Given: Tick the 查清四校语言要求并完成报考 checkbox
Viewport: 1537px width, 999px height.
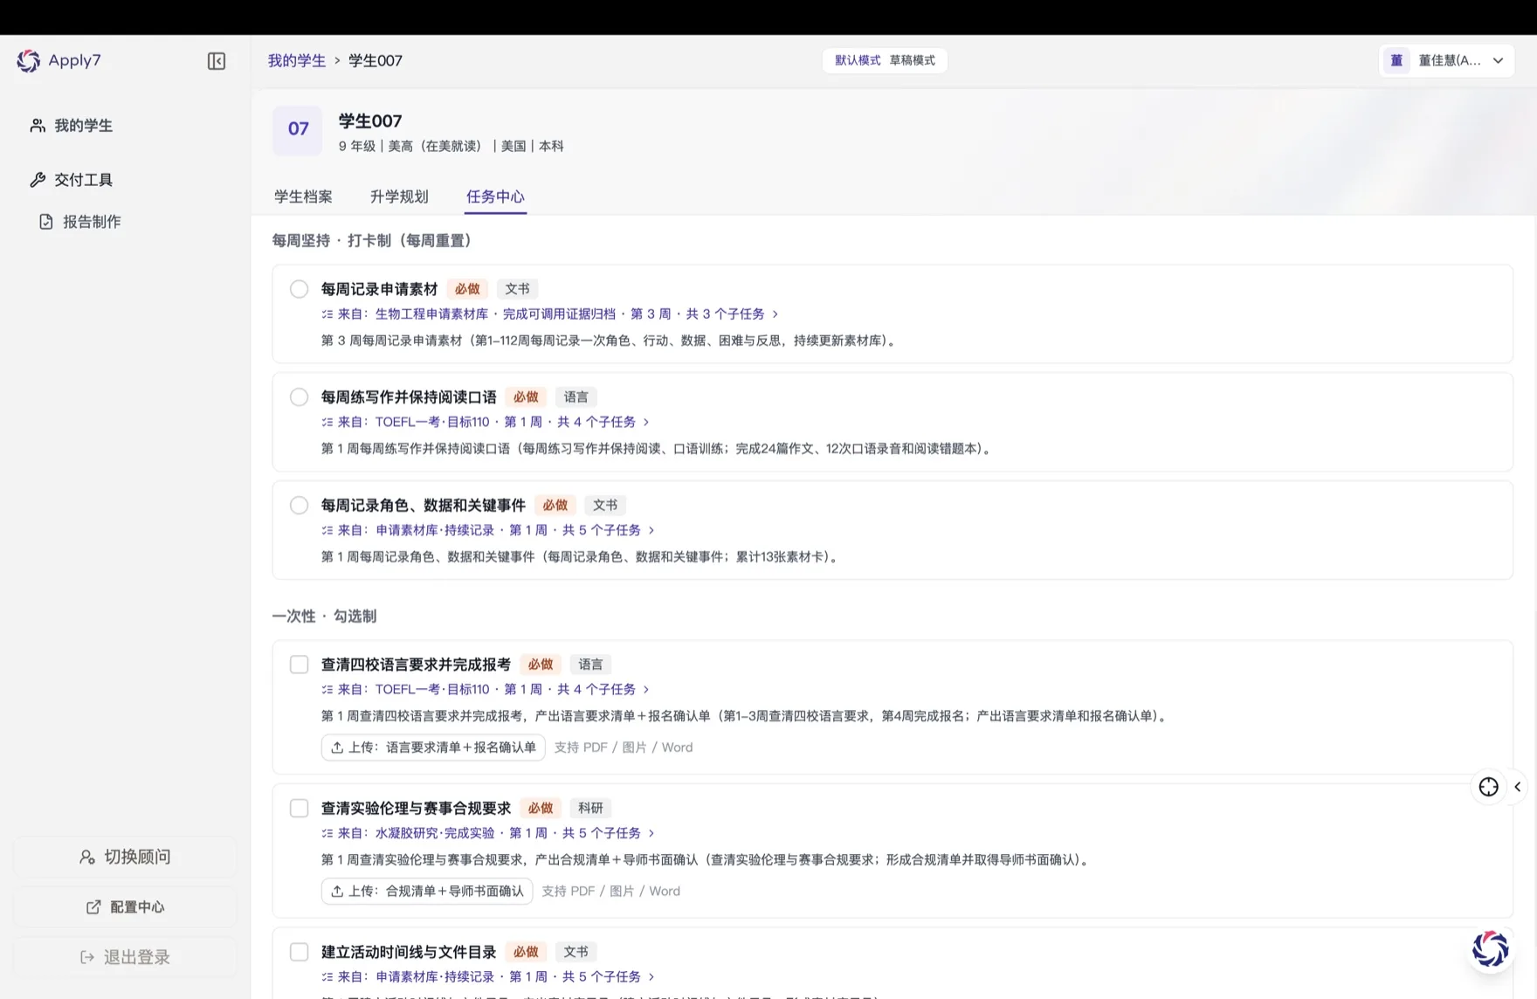Looking at the screenshot, I should coord(300,665).
